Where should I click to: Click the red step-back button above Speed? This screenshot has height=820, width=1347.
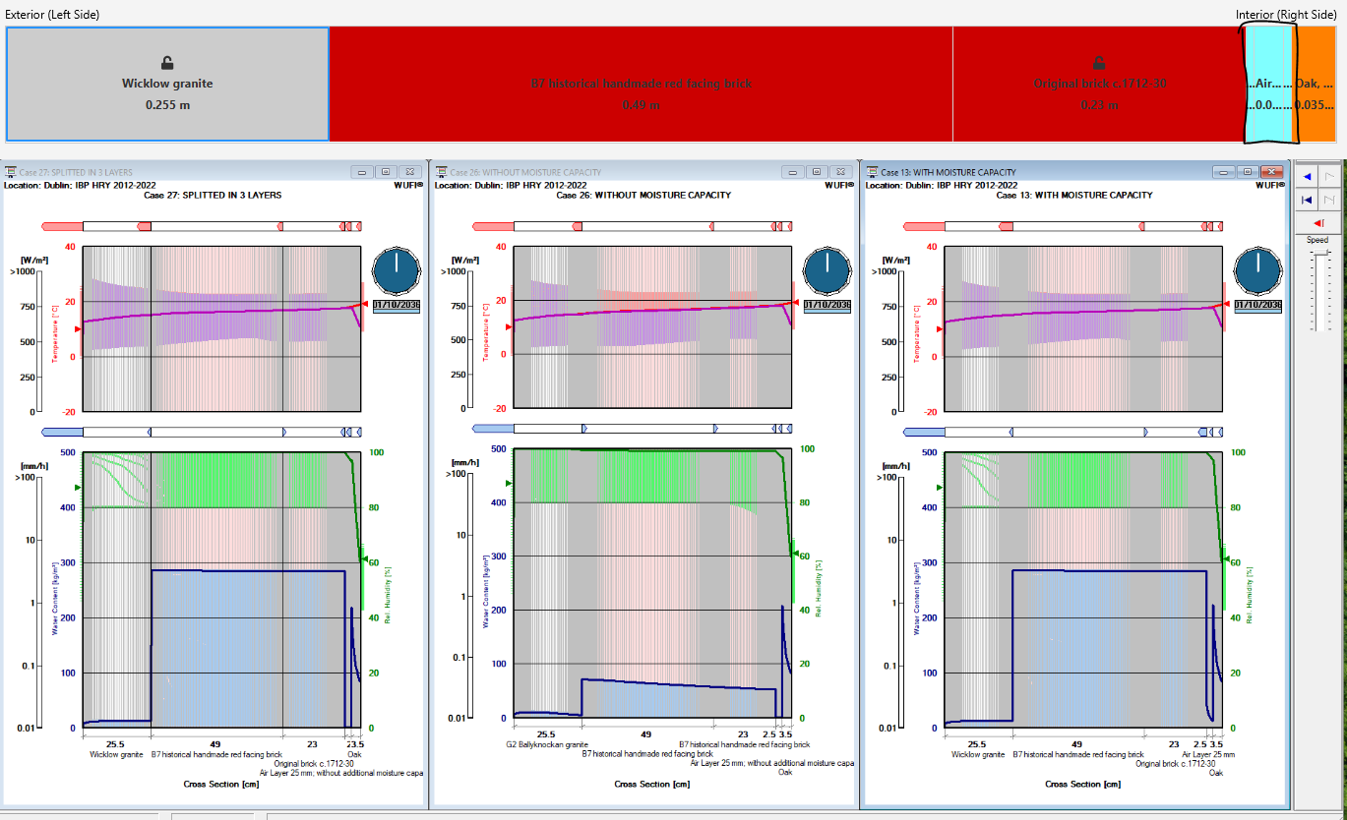(x=1317, y=222)
